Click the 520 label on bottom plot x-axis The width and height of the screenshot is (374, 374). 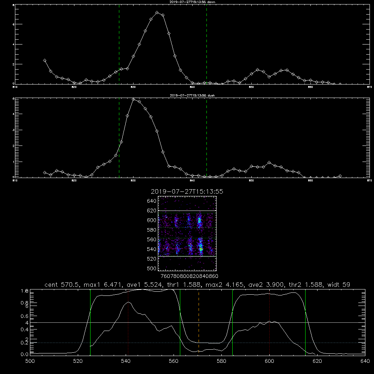tap(78, 361)
